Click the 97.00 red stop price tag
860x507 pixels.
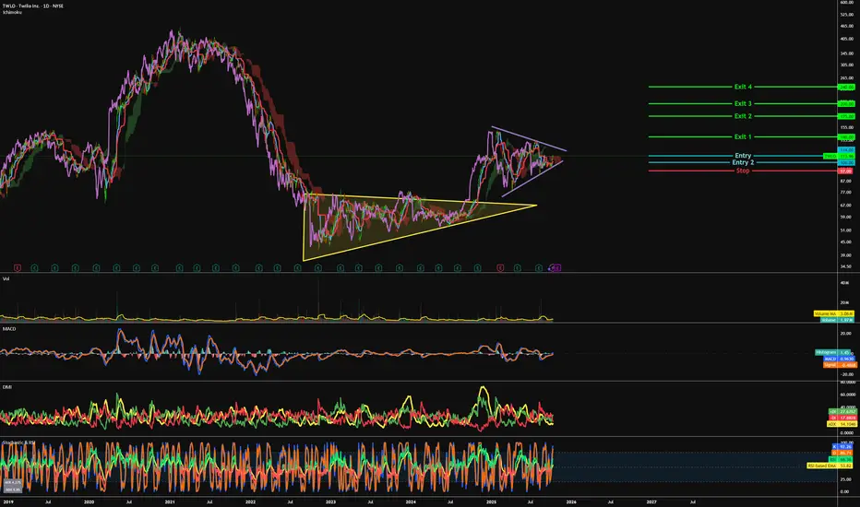pyautogui.click(x=846, y=171)
